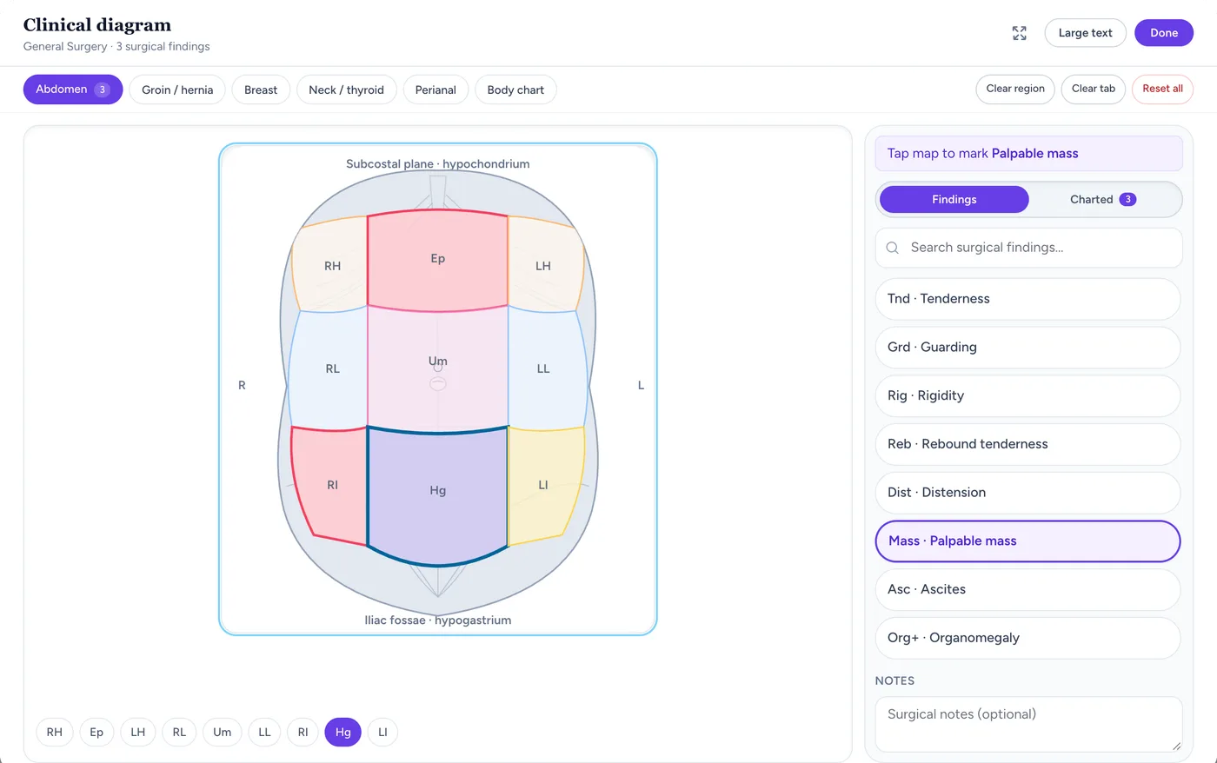Clear the current region
The height and width of the screenshot is (763, 1217).
click(x=1015, y=89)
